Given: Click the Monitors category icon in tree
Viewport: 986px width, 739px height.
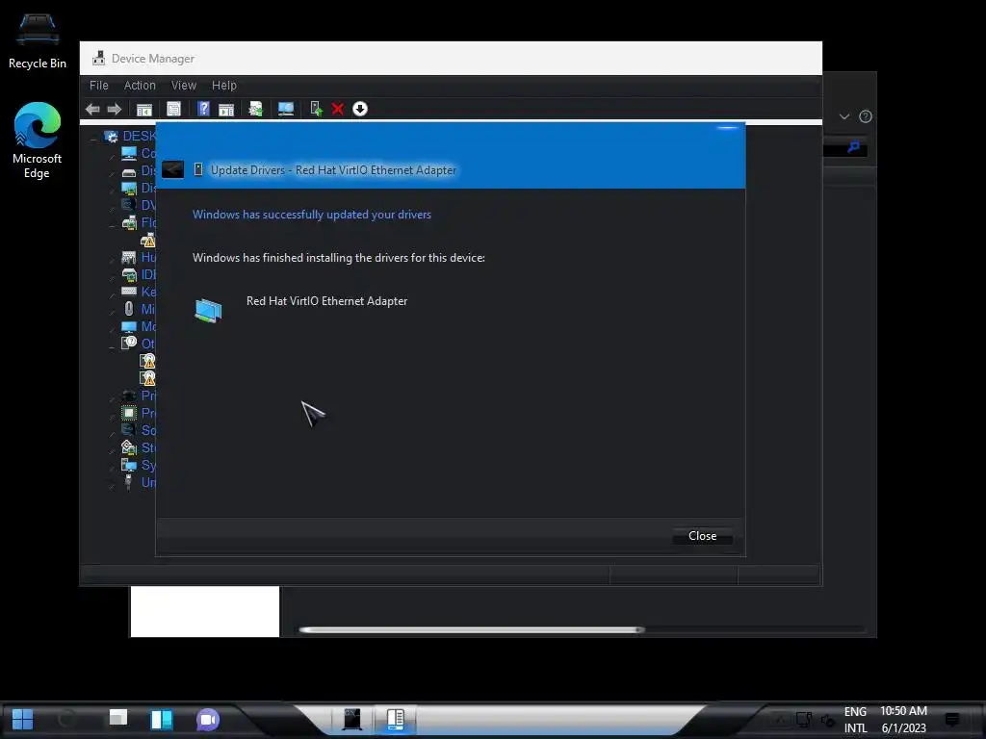Looking at the screenshot, I should coord(129,326).
